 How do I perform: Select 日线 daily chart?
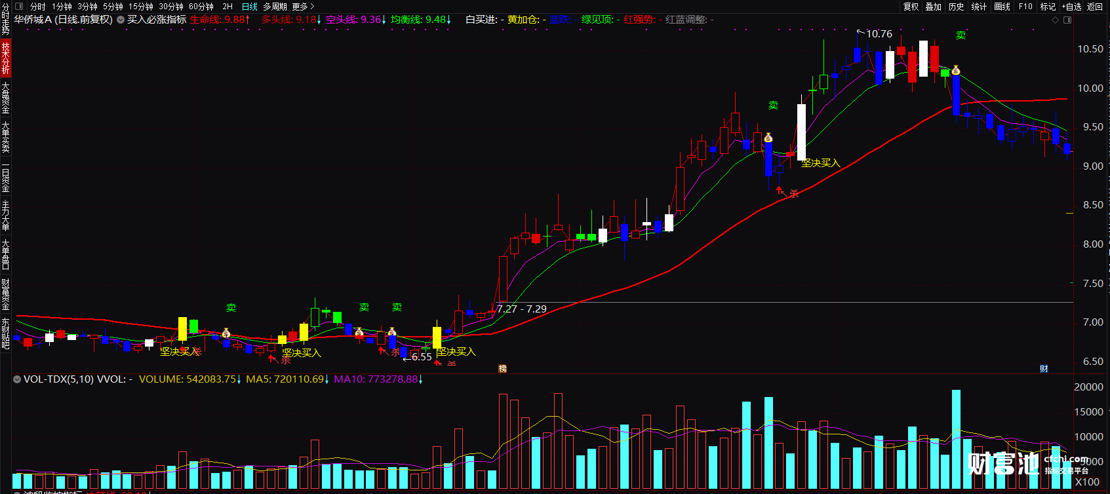(x=250, y=7)
